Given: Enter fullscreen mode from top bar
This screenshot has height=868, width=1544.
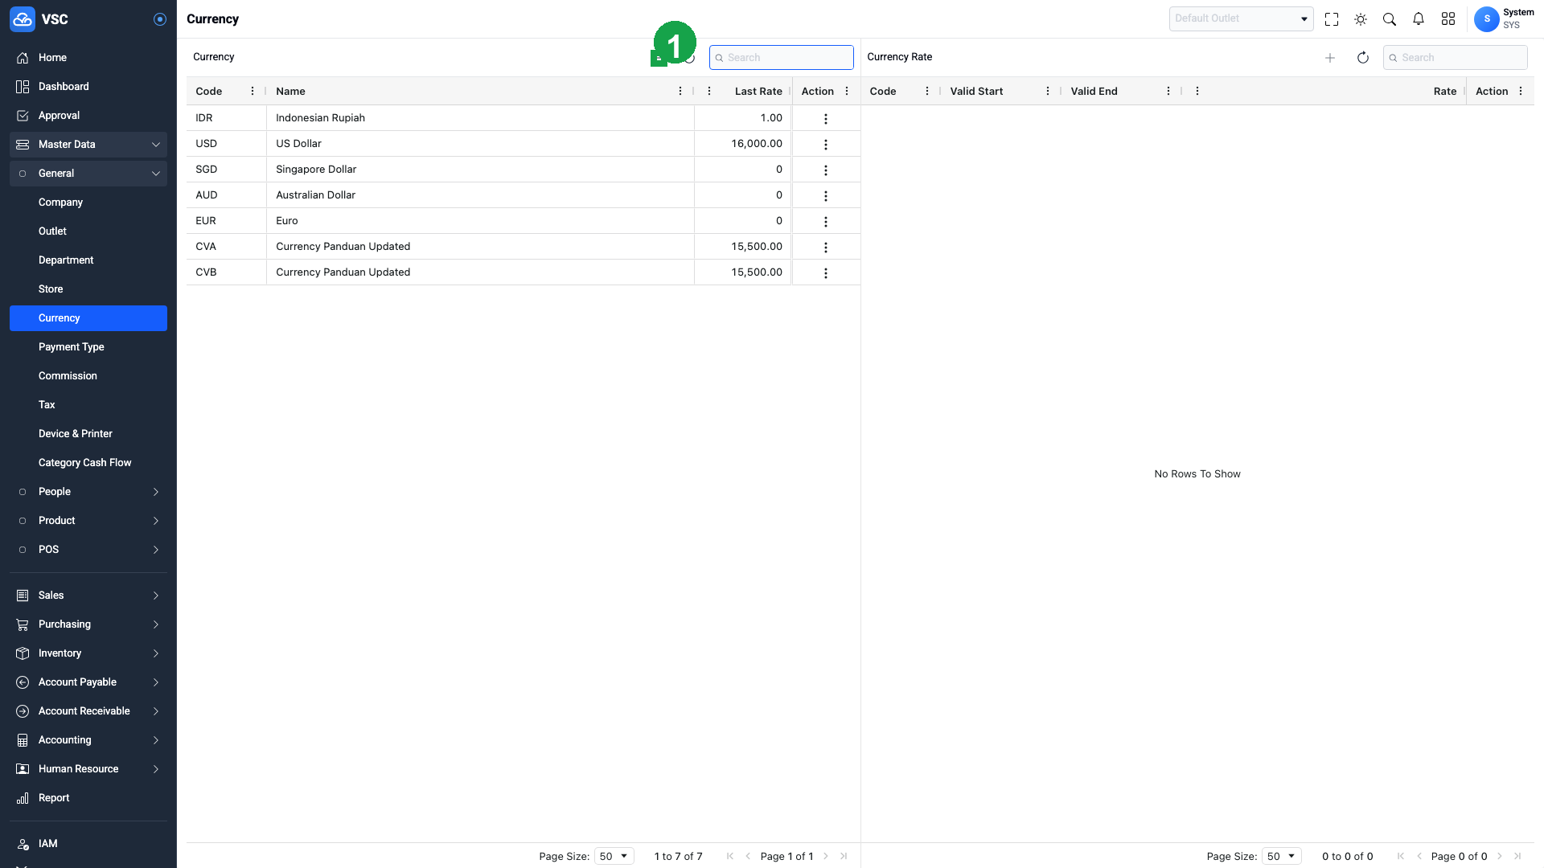Looking at the screenshot, I should [1332, 19].
